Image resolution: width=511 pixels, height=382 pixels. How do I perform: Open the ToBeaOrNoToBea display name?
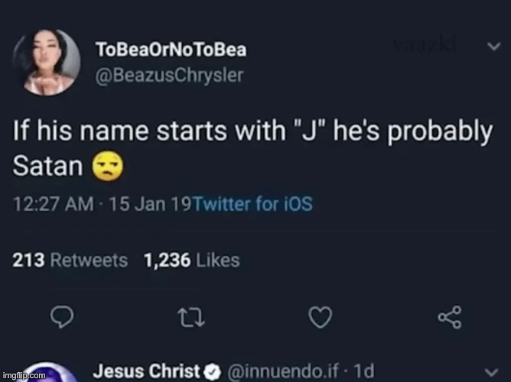[x=171, y=50]
